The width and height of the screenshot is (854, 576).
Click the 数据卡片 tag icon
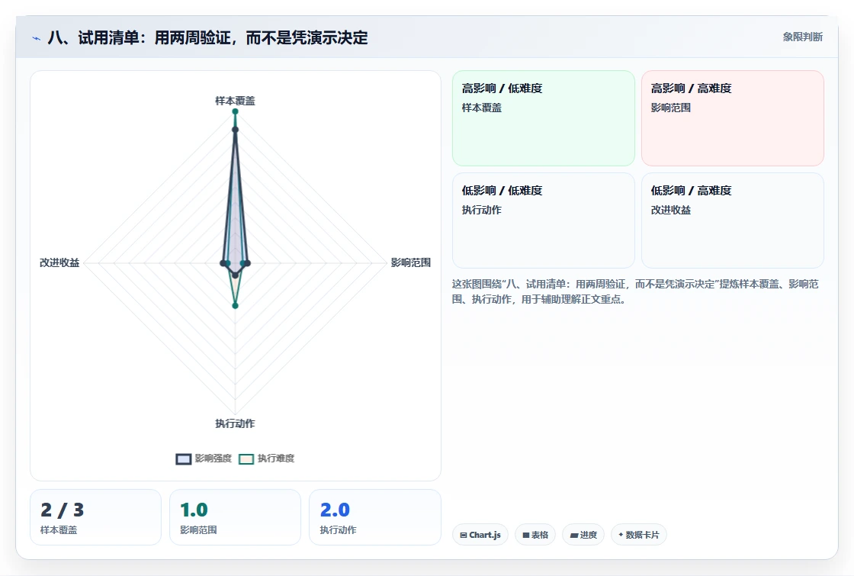click(x=621, y=535)
